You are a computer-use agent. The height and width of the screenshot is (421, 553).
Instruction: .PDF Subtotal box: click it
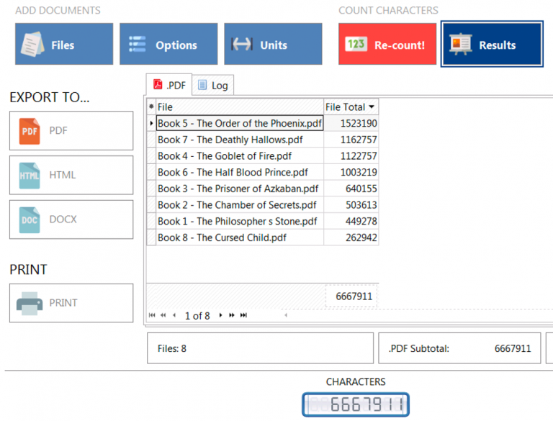459,348
